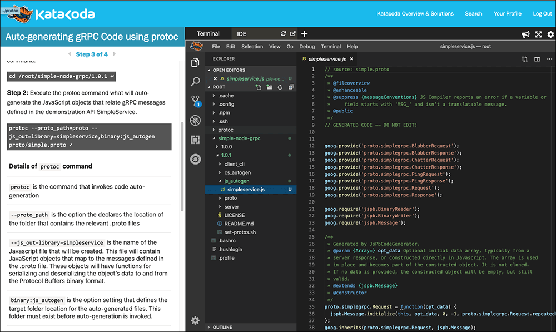The image size is (556, 332).
Task: Open the editor more actions ellipsis
Action: [549, 60]
